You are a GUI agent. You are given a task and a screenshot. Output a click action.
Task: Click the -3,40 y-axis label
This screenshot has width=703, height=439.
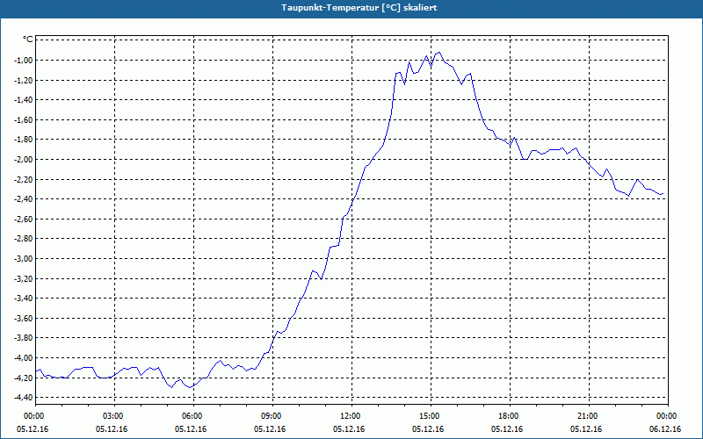click(x=25, y=299)
